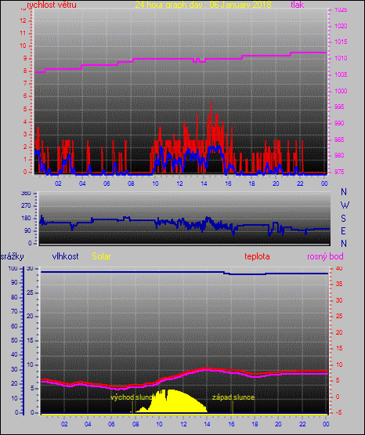Click the 12 wind speed axis value

[23, 21]
